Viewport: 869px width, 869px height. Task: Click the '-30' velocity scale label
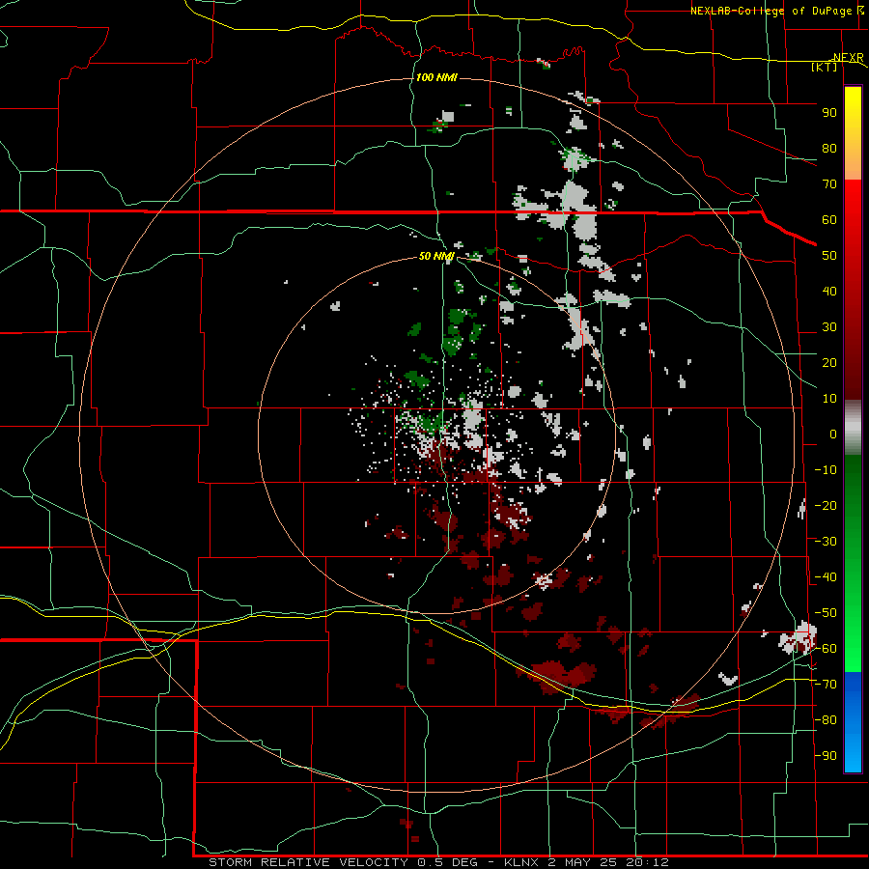pyautogui.click(x=826, y=542)
